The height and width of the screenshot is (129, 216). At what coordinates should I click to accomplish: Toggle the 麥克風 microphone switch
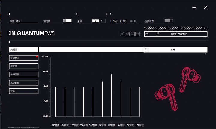click(x=67, y=20)
